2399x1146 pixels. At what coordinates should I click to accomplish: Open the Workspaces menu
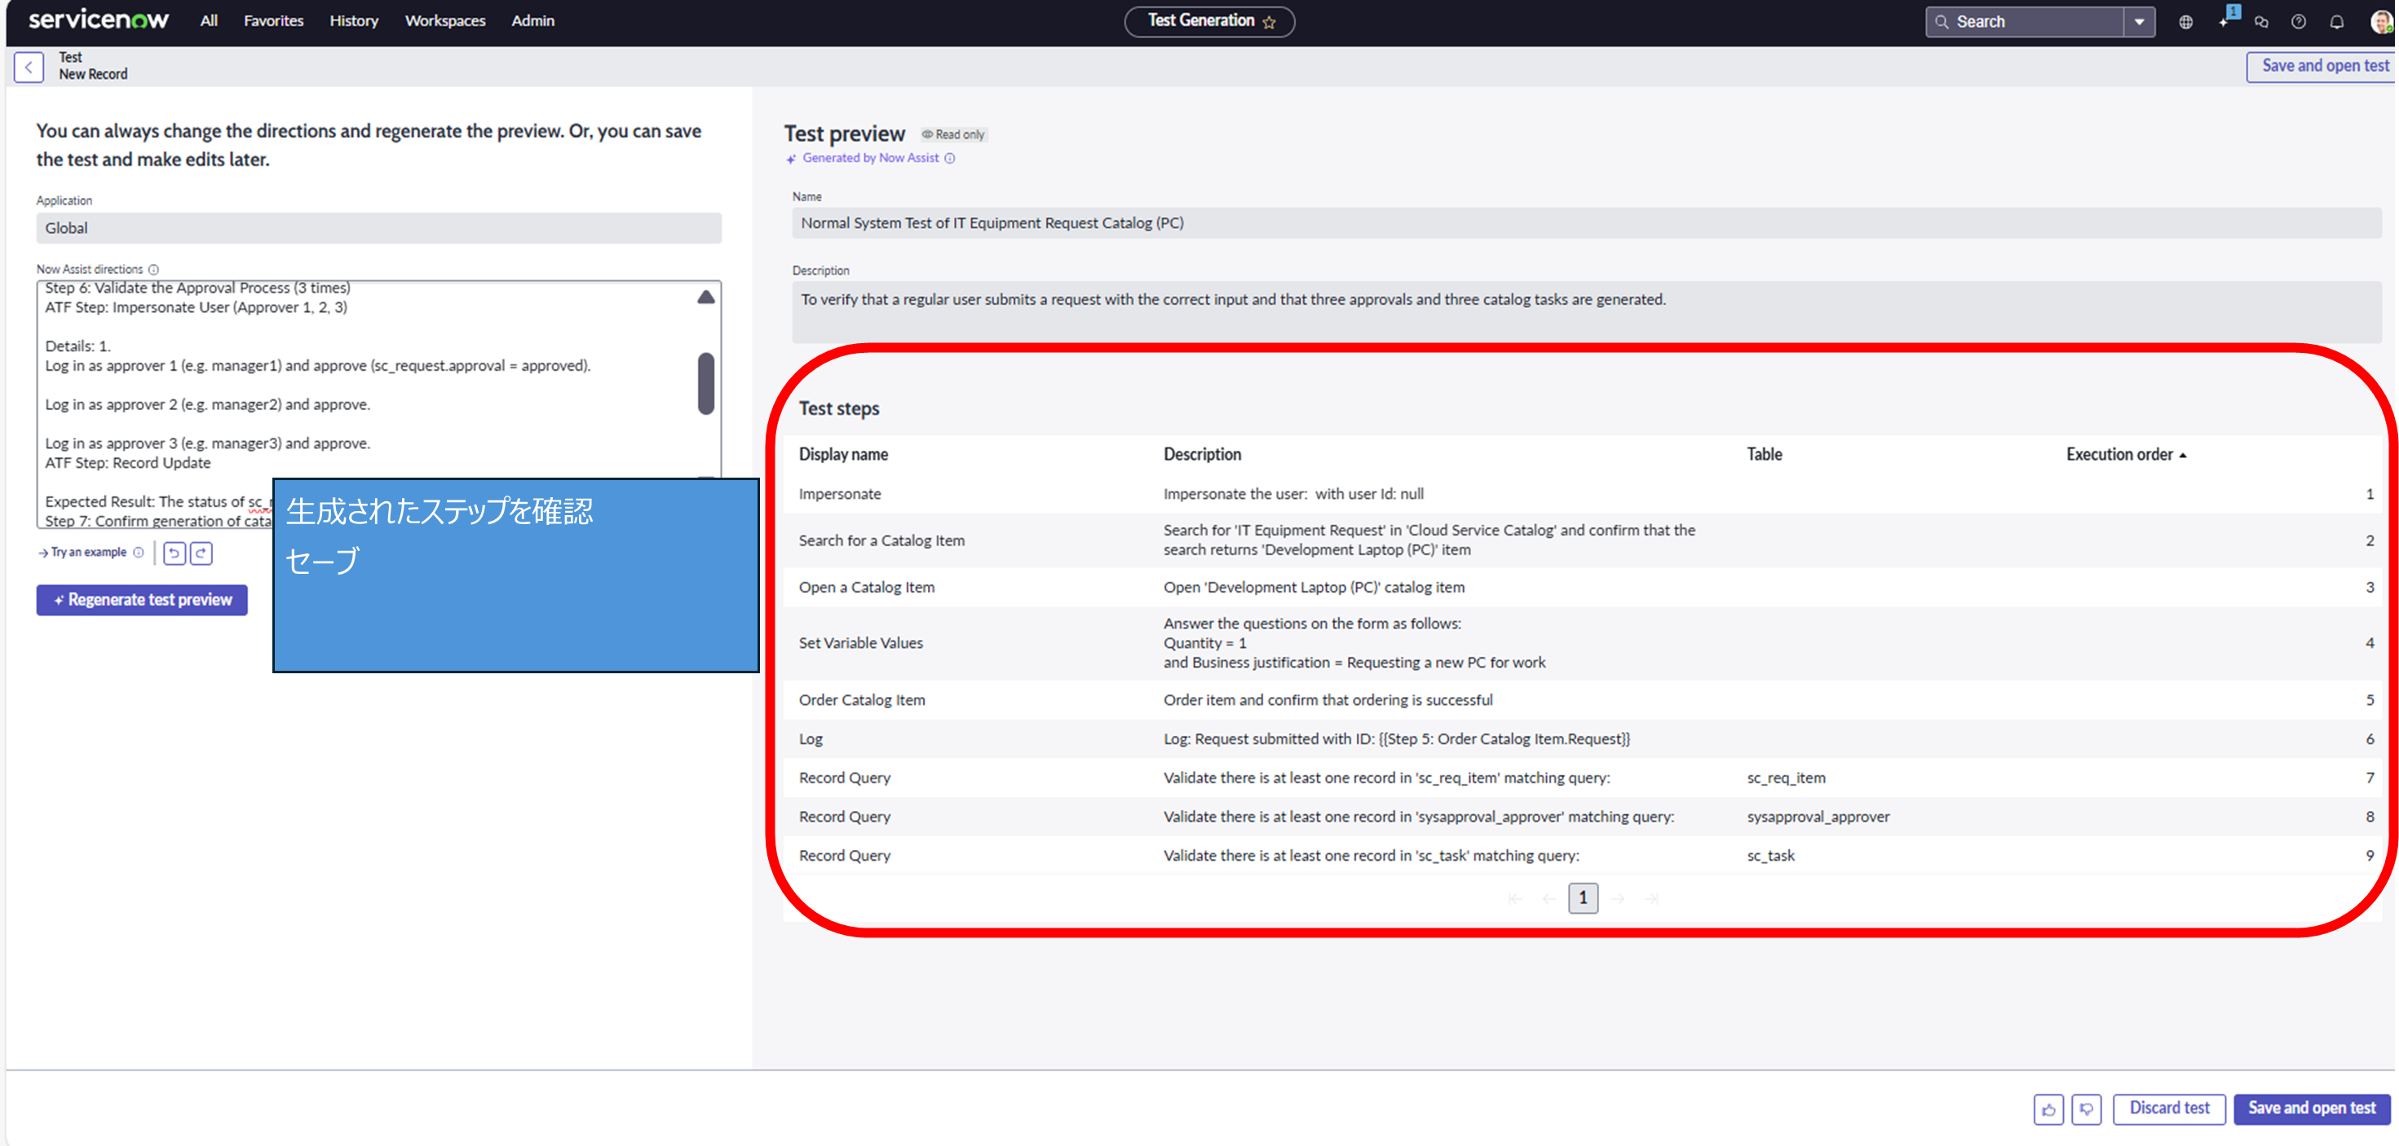(444, 20)
